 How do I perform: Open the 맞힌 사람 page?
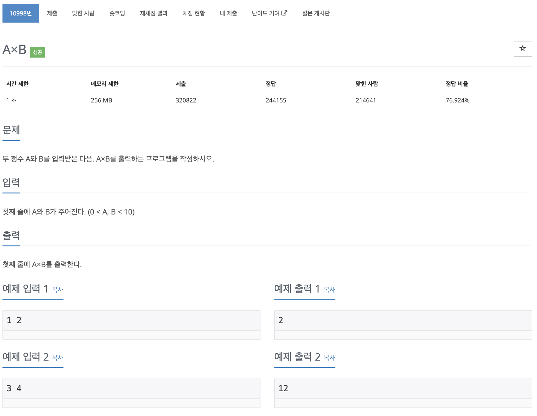pos(83,13)
